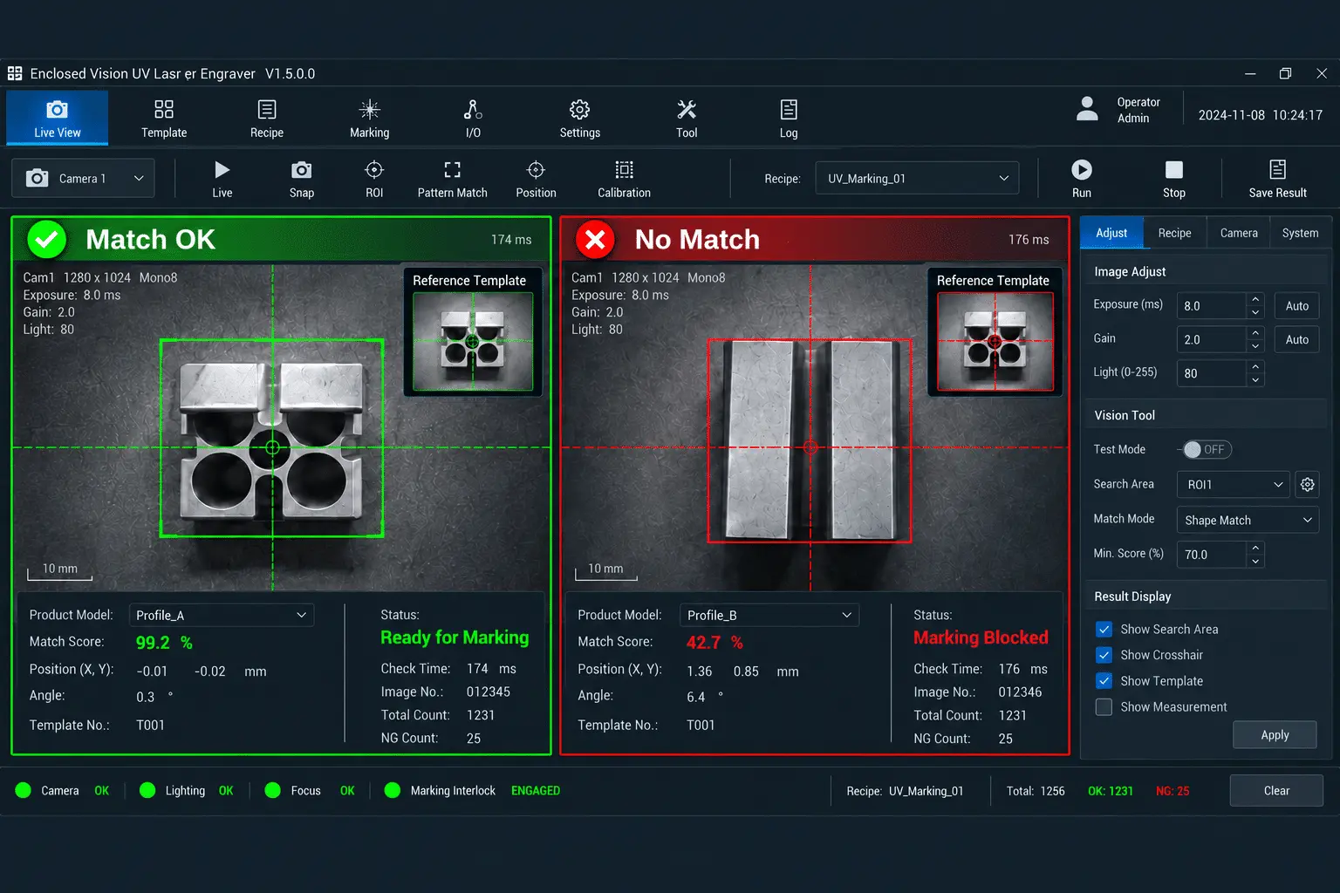Expand Search Area ROI1 dropdown

coord(1233,485)
